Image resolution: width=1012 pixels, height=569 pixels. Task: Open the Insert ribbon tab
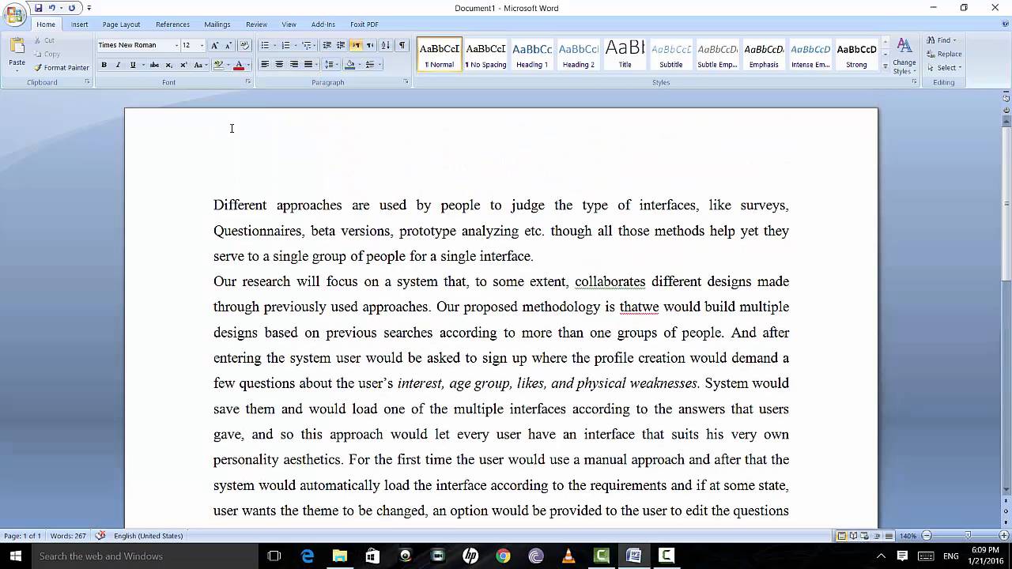pyautogui.click(x=80, y=24)
